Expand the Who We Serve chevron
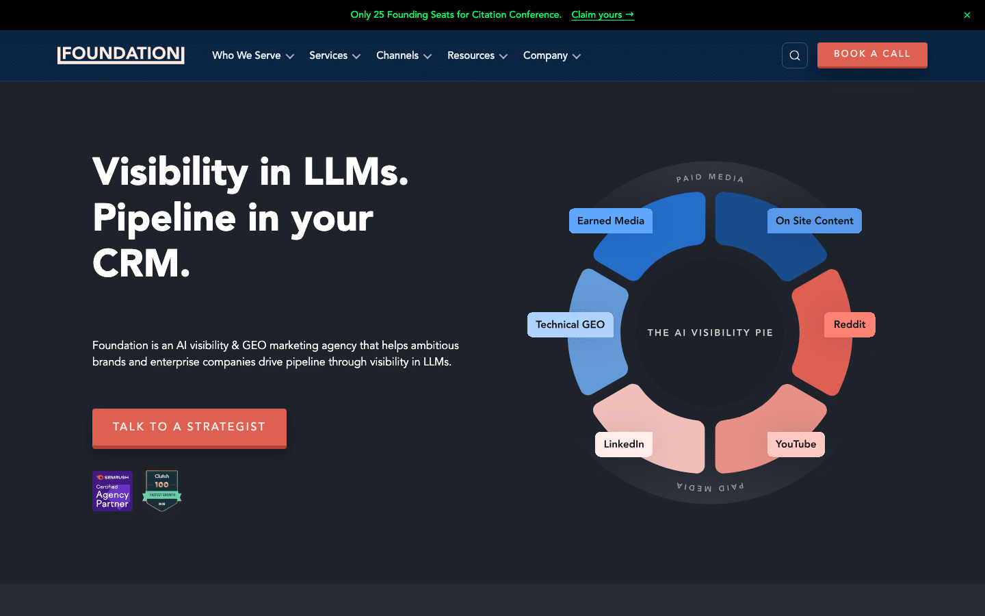The height and width of the screenshot is (616, 985). [290, 56]
